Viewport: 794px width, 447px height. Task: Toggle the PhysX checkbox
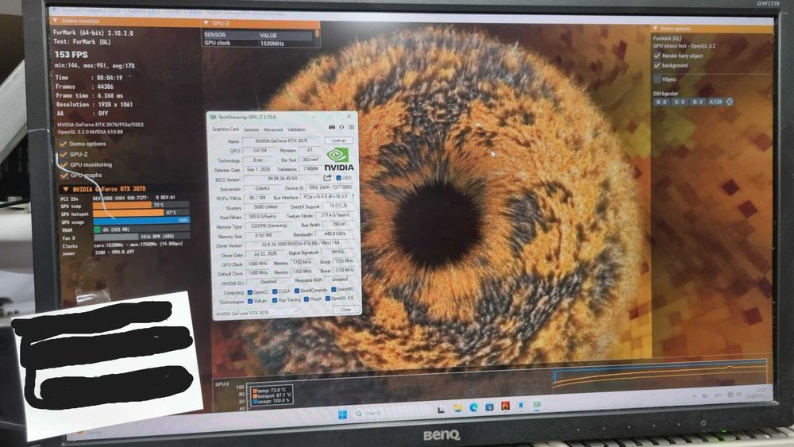tap(306, 299)
